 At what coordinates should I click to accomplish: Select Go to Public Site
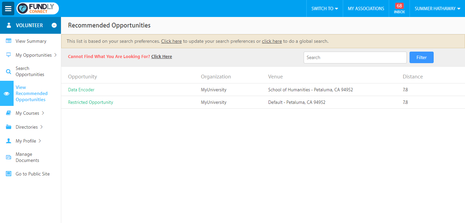coord(33,174)
